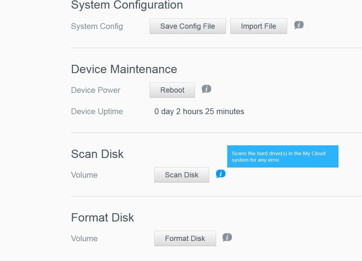Image resolution: width=362 pixels, height=261 pixels.
Task: Click the info icon next to the Reboot button
Action: click(x=206, y=89)
